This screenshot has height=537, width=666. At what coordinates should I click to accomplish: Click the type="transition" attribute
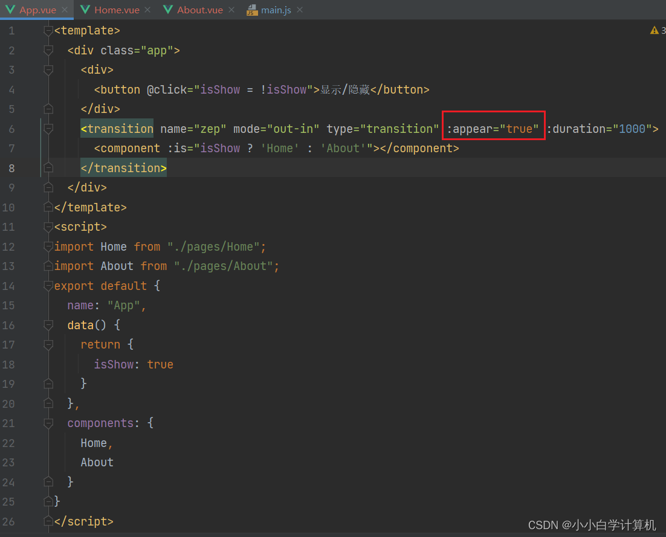click(383, 129)
